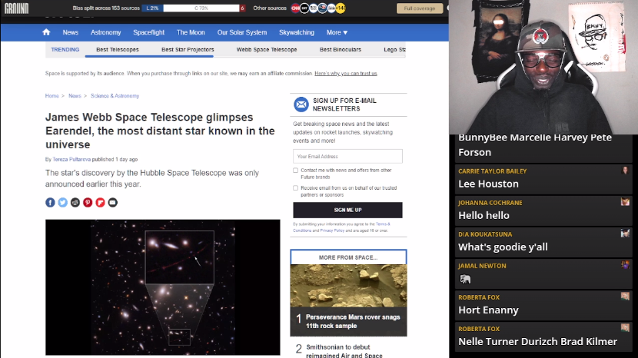Check the news and offers contact checkbox

click(296, 171)
